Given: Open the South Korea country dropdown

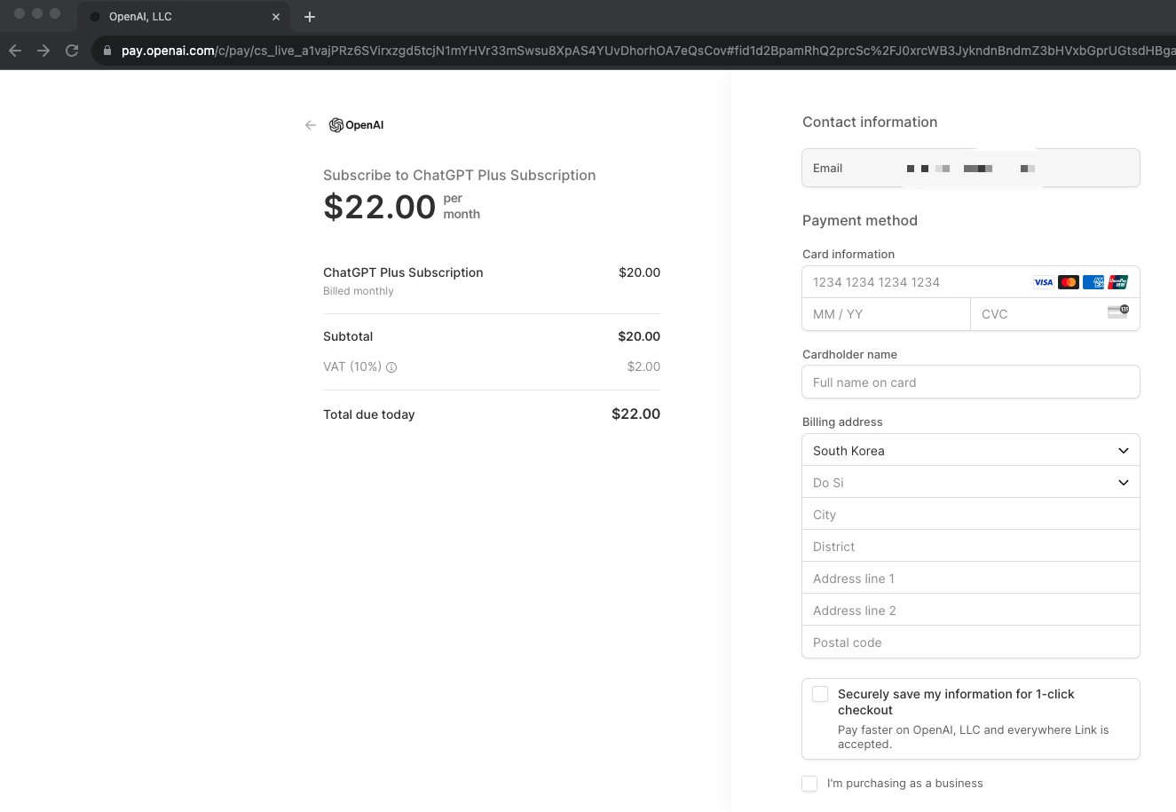Looking at the screenshot, I should 971,451.
